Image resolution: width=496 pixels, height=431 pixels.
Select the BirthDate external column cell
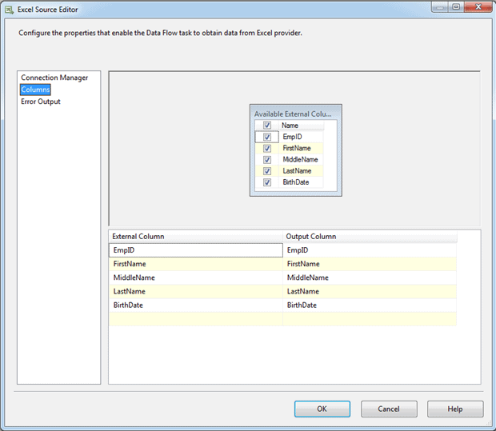pos(195,305)
